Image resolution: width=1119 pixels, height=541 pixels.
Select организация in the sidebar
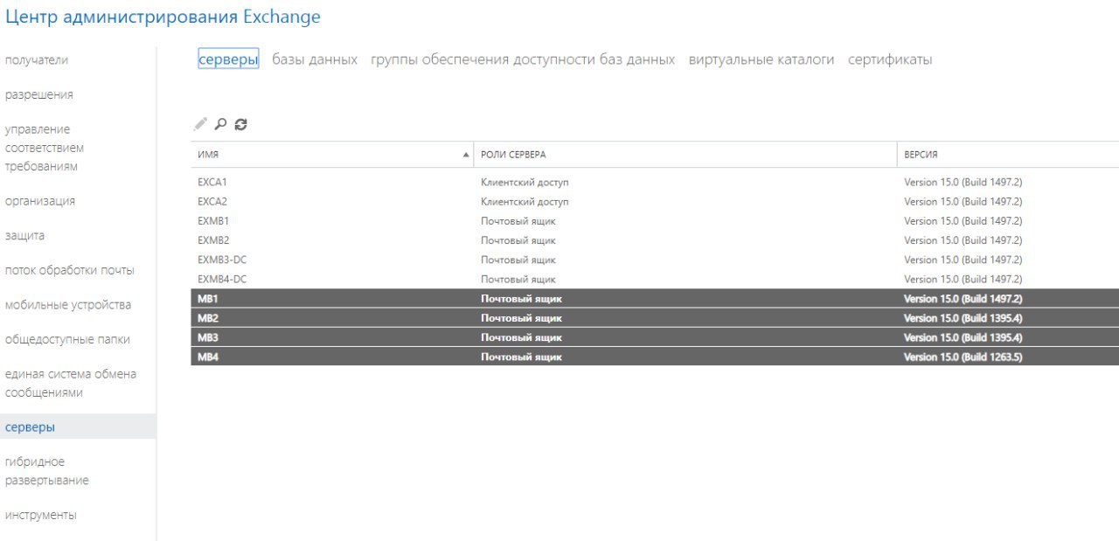pos(40,201)
